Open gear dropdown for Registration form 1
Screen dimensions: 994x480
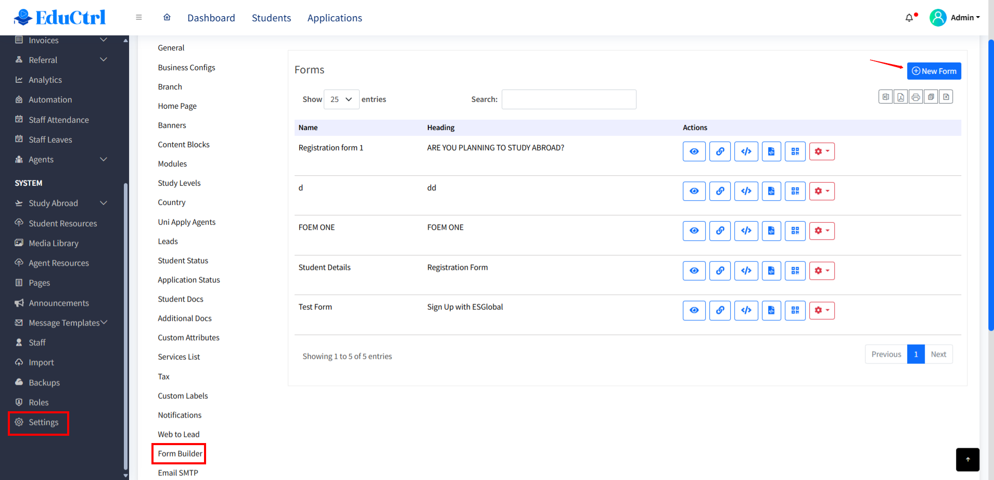click(x=822, y=151)
